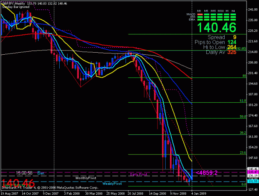The image size is (259, 196).
Task: Click the WeeklyPivot line label
Action: pyautogui.click(x=112, y=184)
